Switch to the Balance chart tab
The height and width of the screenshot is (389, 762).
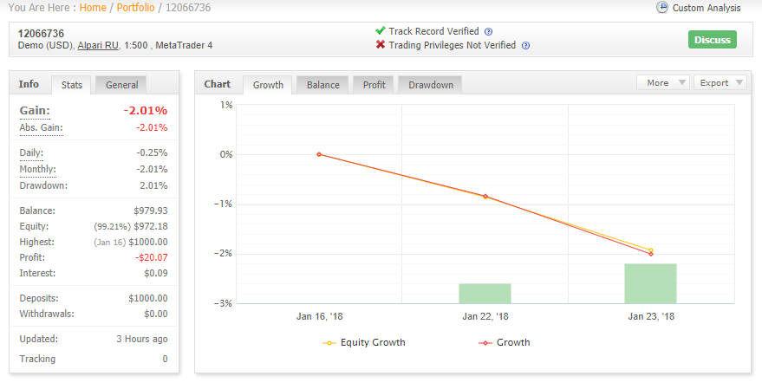click(x=322, y=85)
